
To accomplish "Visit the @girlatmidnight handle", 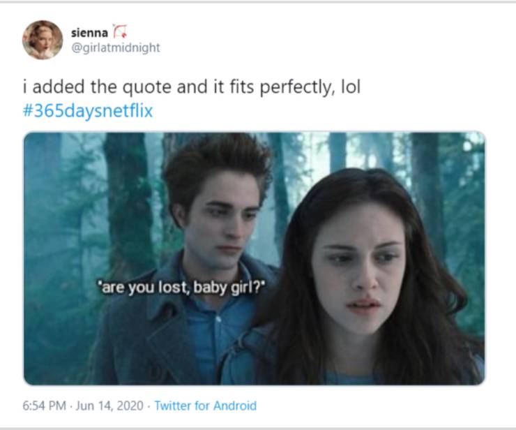I will (116, 47).
